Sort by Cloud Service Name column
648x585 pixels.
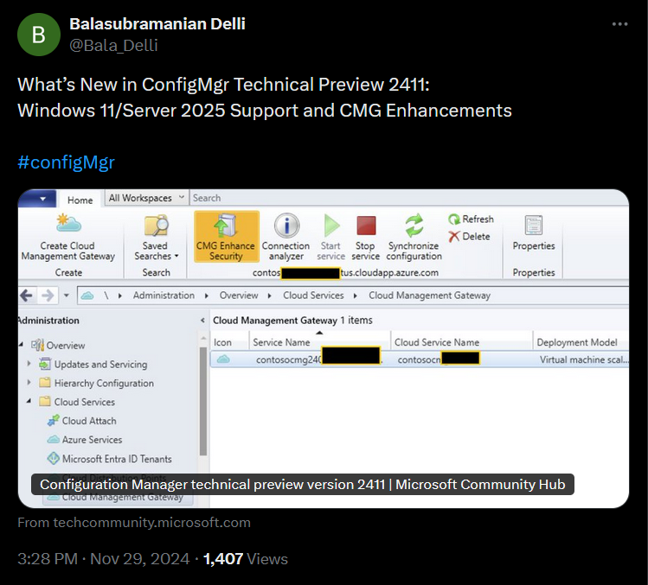tap(461, 342)
